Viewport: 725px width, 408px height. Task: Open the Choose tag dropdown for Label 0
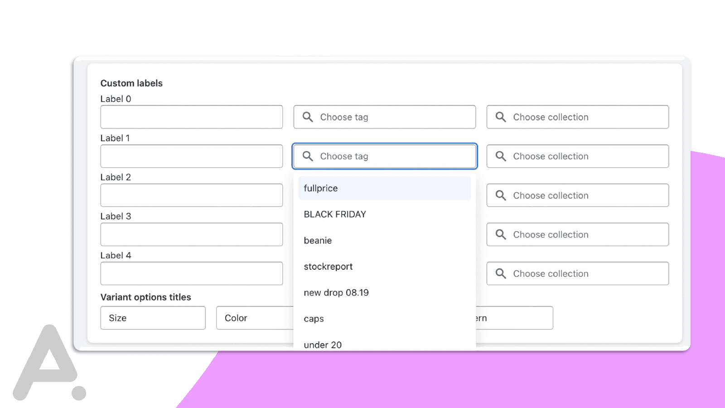click(x=384, y=117)
